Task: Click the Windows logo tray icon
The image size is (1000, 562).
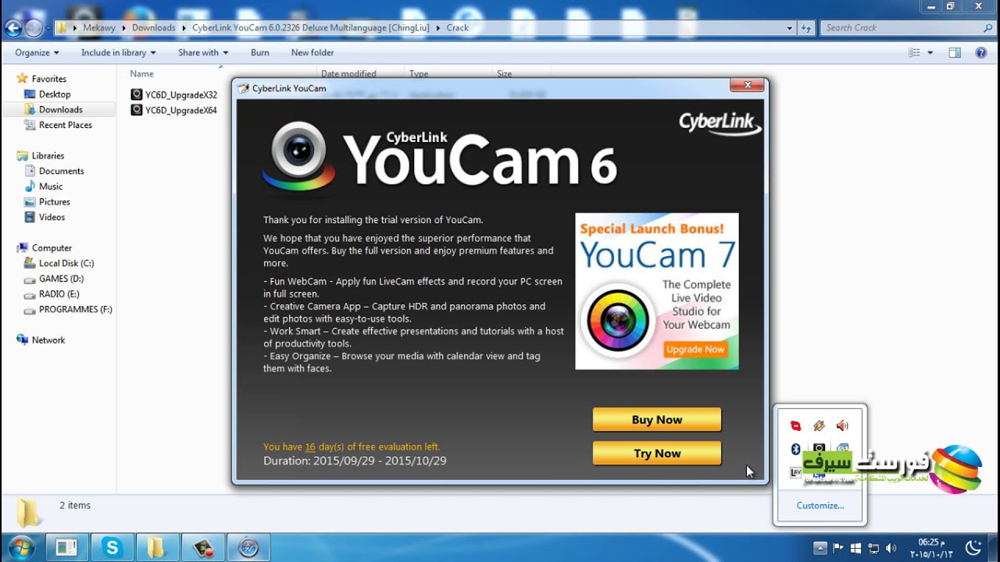Action: point(855,548)
